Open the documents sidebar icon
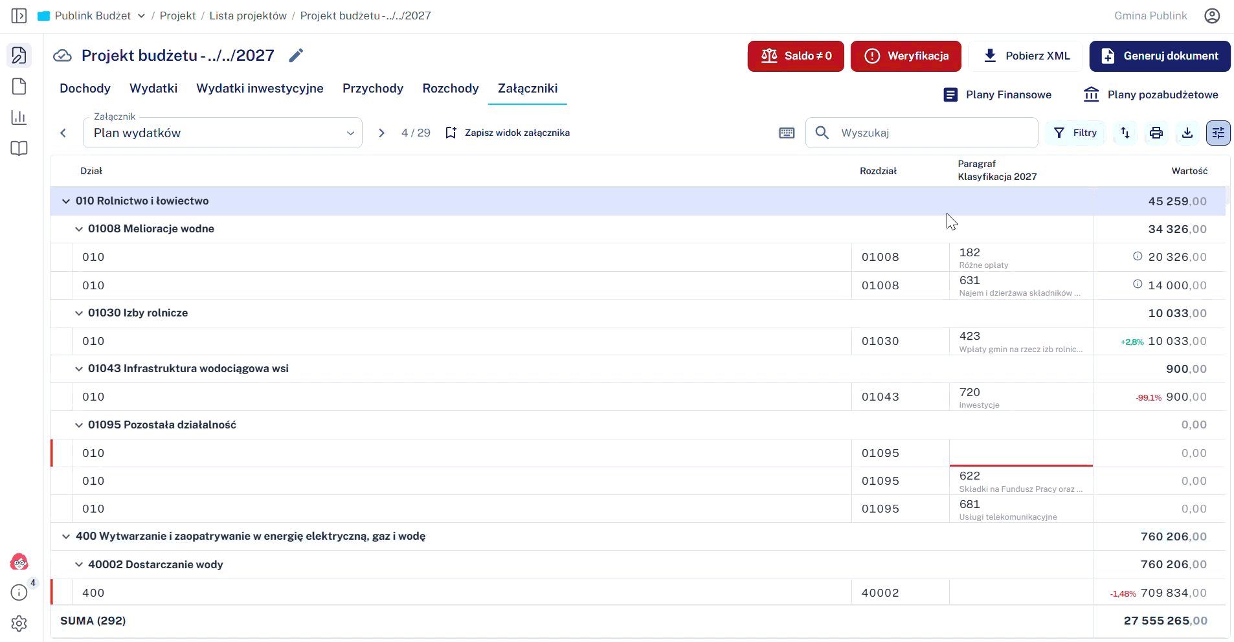 [x=19, y=87]
